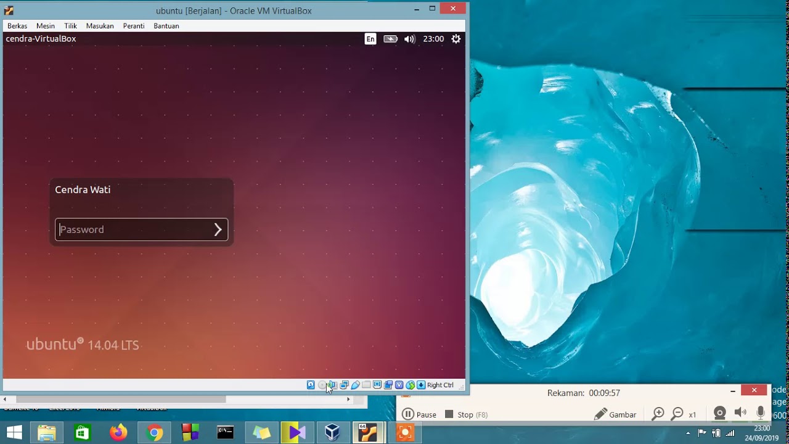
Task: Click the video capture indicator in status bar
Action: 388,385
